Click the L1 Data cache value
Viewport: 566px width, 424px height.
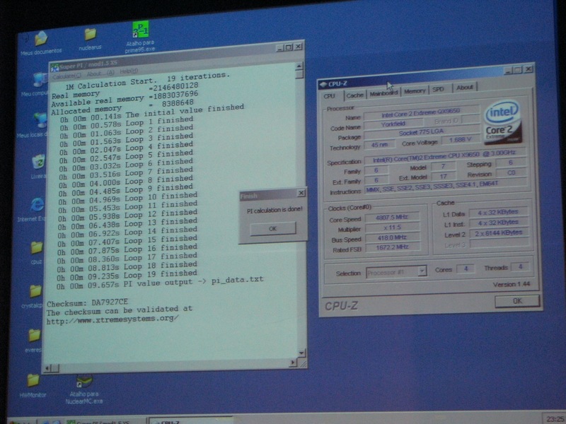pyautogui.click(x=498, y=213)
